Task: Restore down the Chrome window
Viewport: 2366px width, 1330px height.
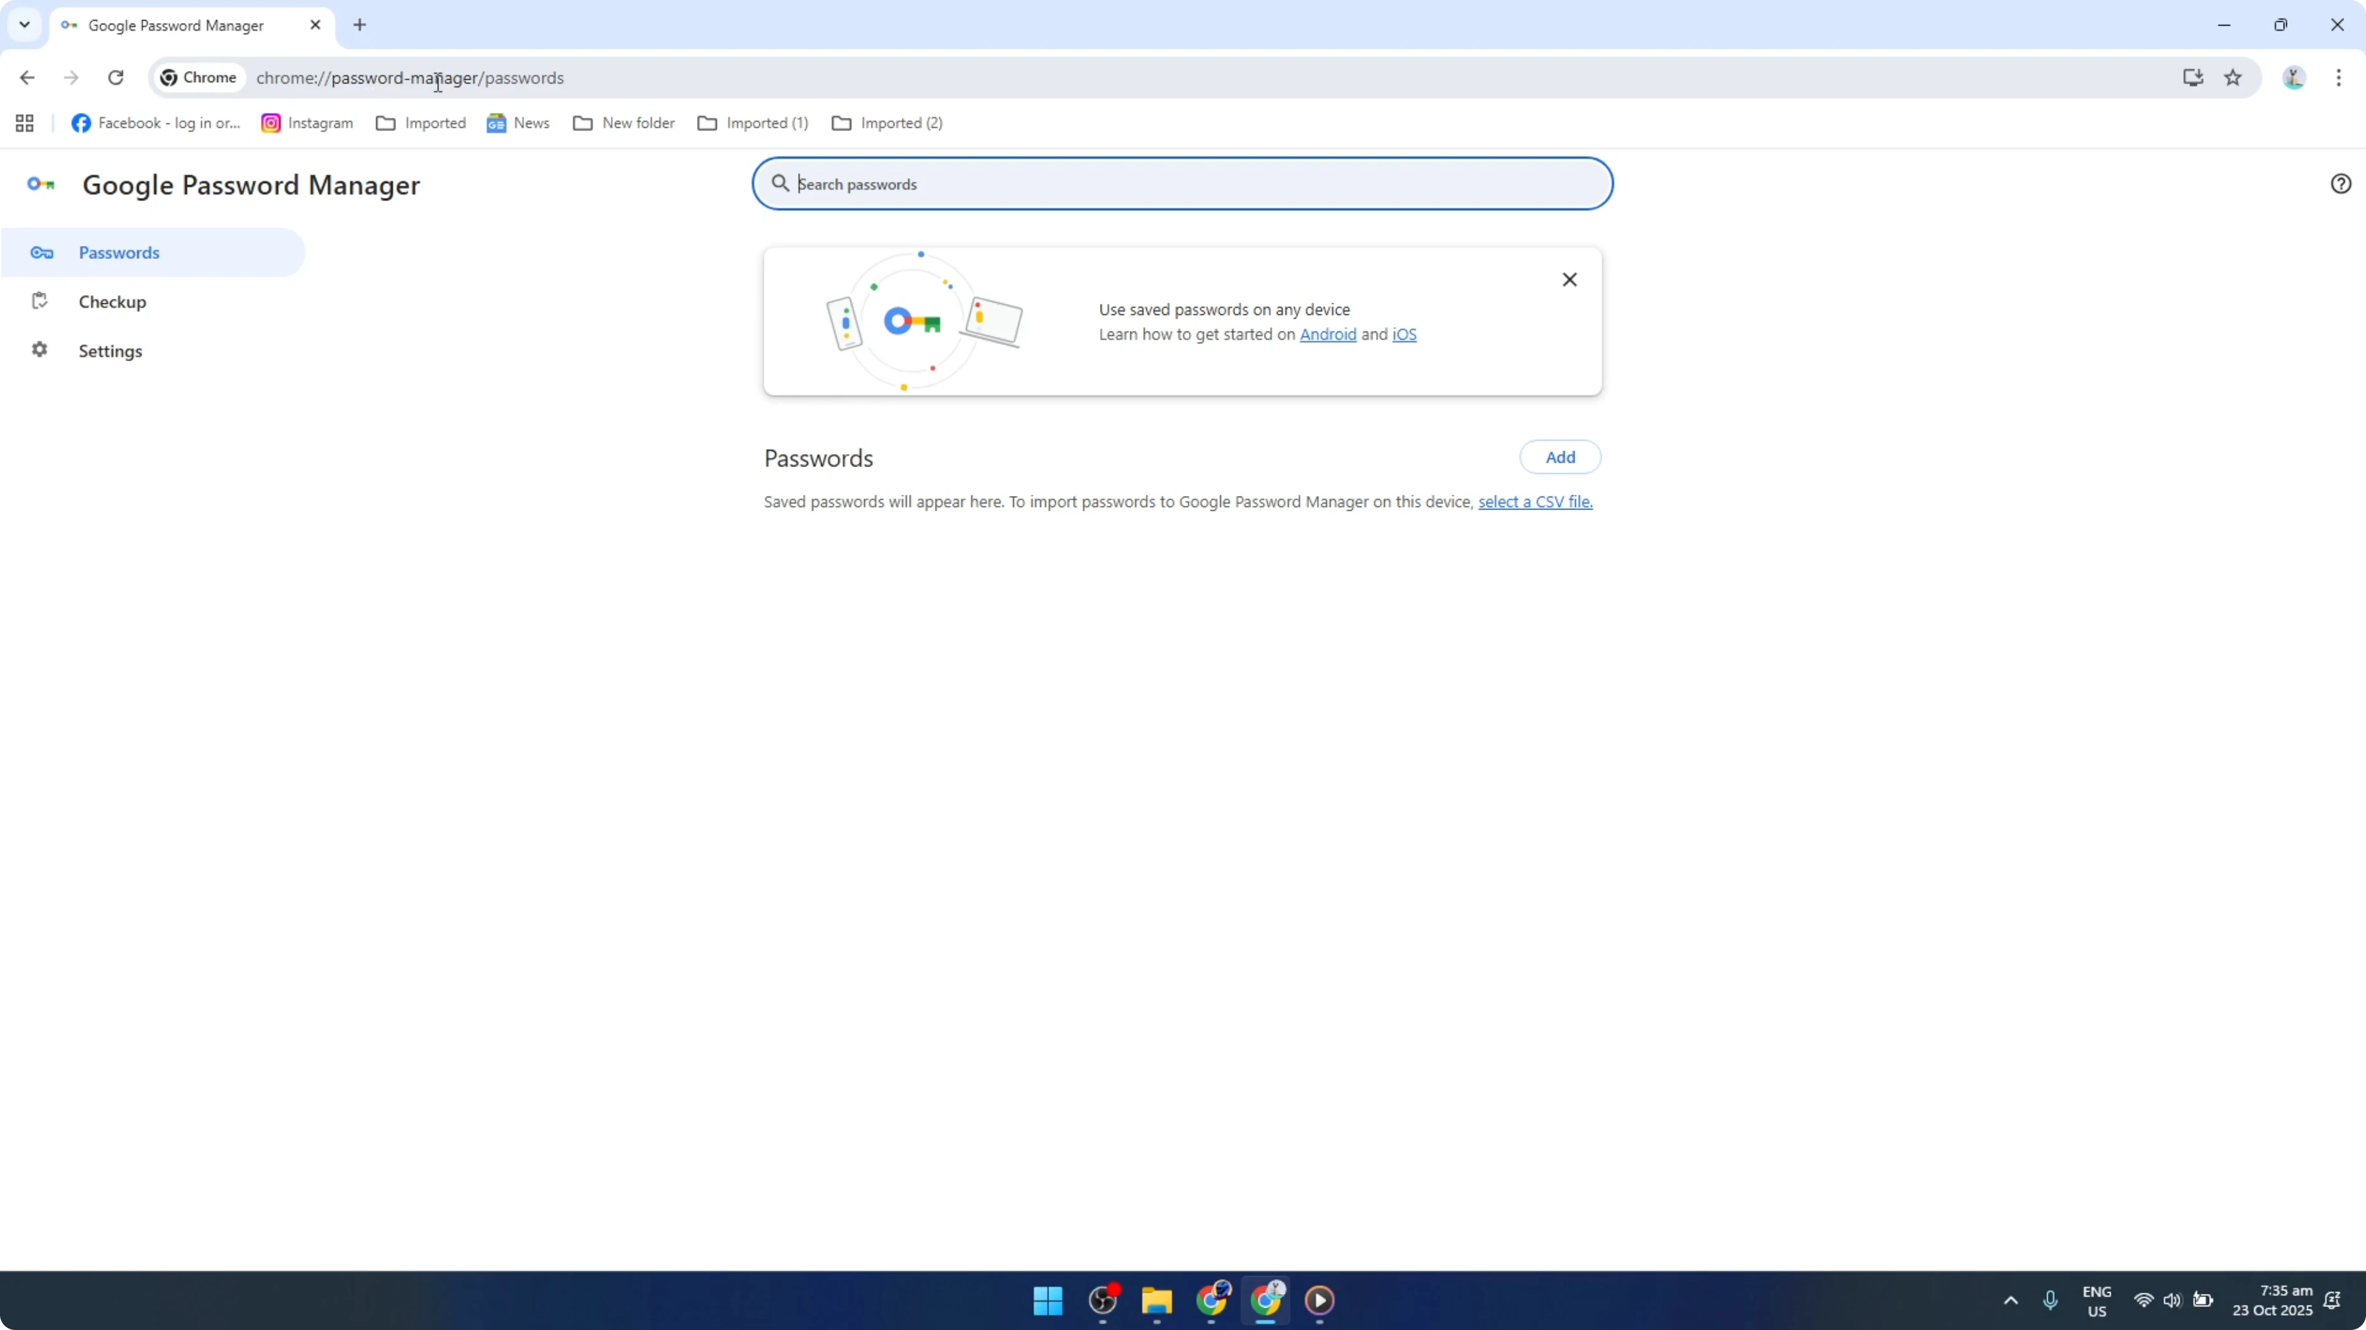Action: 2280,25
